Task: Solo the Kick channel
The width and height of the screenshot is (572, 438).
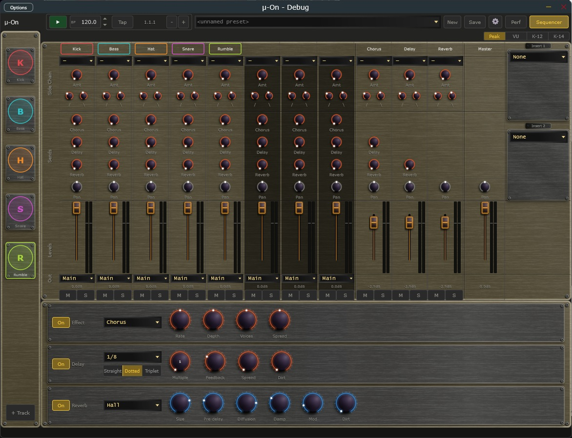Action: click(86, 296)
